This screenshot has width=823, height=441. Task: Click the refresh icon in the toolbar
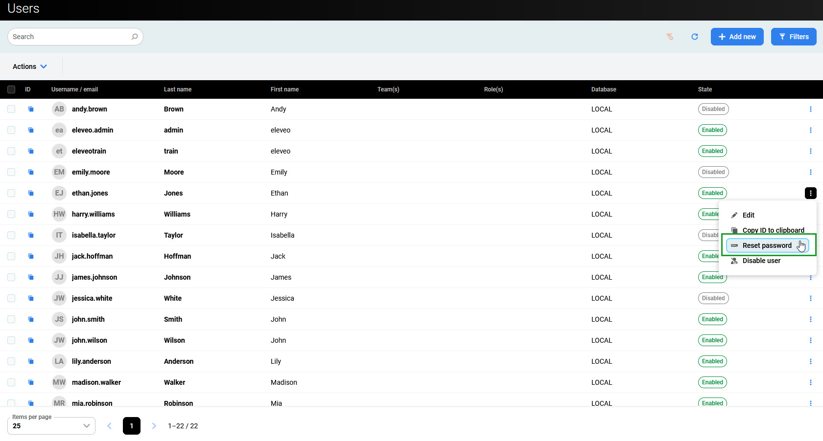coord(694,37)
